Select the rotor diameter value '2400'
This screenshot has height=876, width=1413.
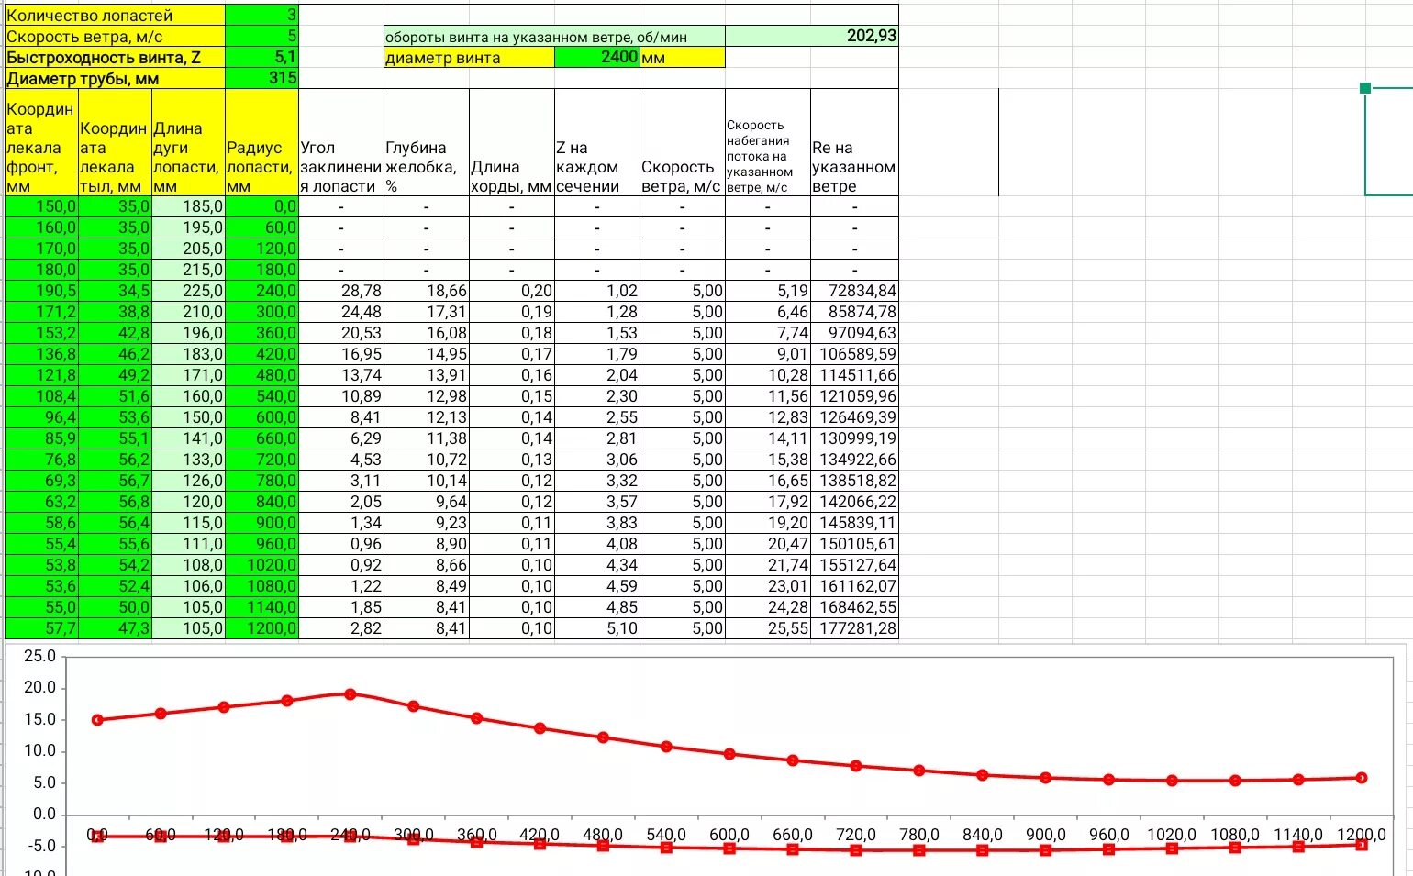pos(597,58)
